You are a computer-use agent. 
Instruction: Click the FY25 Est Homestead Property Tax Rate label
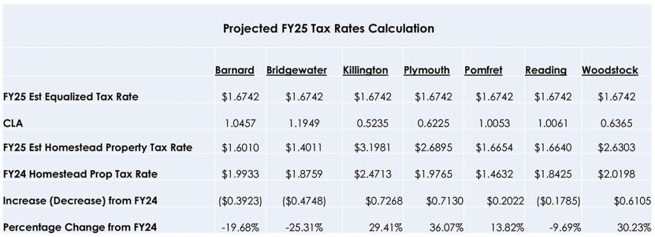click(98, 148)
